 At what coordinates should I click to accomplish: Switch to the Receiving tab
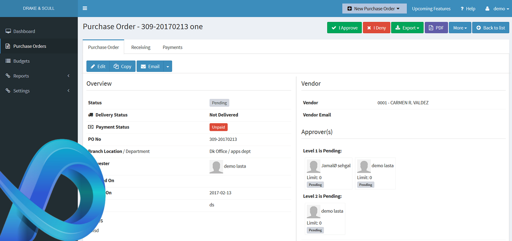coord(141,47)
